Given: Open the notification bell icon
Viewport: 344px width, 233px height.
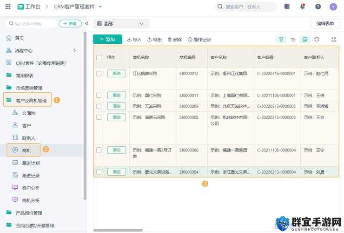Looking at the screenshot, I should [303, 7].
